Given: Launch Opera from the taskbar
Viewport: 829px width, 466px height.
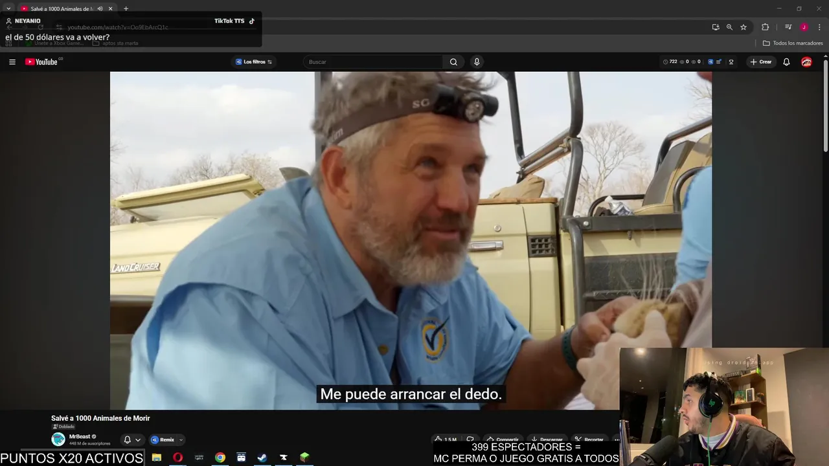Looking at the screenshot, I should [177, 458].
